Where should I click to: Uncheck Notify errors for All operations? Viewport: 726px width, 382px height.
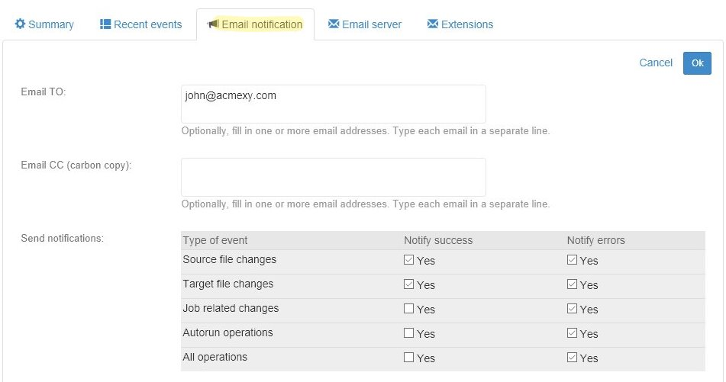(572, 358)
